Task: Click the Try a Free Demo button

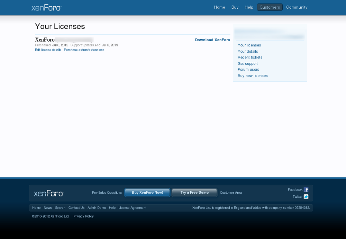Action: point(194,192)
